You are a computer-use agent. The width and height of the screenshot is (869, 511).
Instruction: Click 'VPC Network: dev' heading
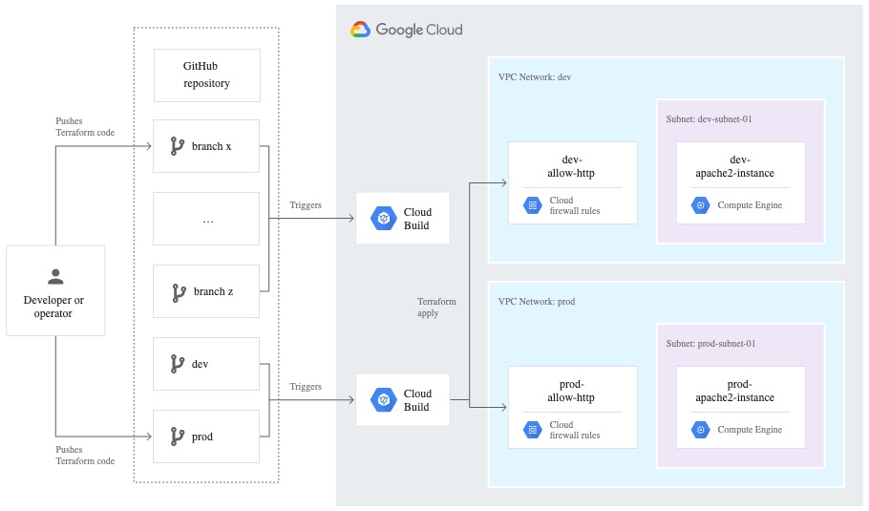click(x=534, y=77)
